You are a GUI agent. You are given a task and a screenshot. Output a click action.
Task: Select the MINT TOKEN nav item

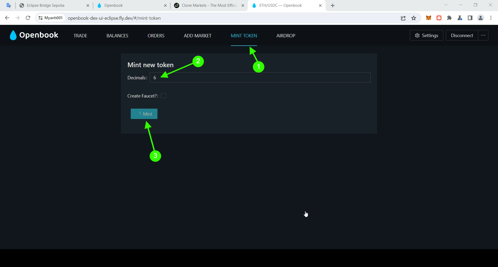click(244, 36)
